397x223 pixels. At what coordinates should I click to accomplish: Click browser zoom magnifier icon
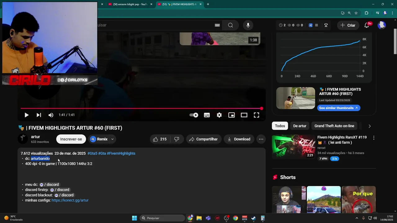[349, 13]
